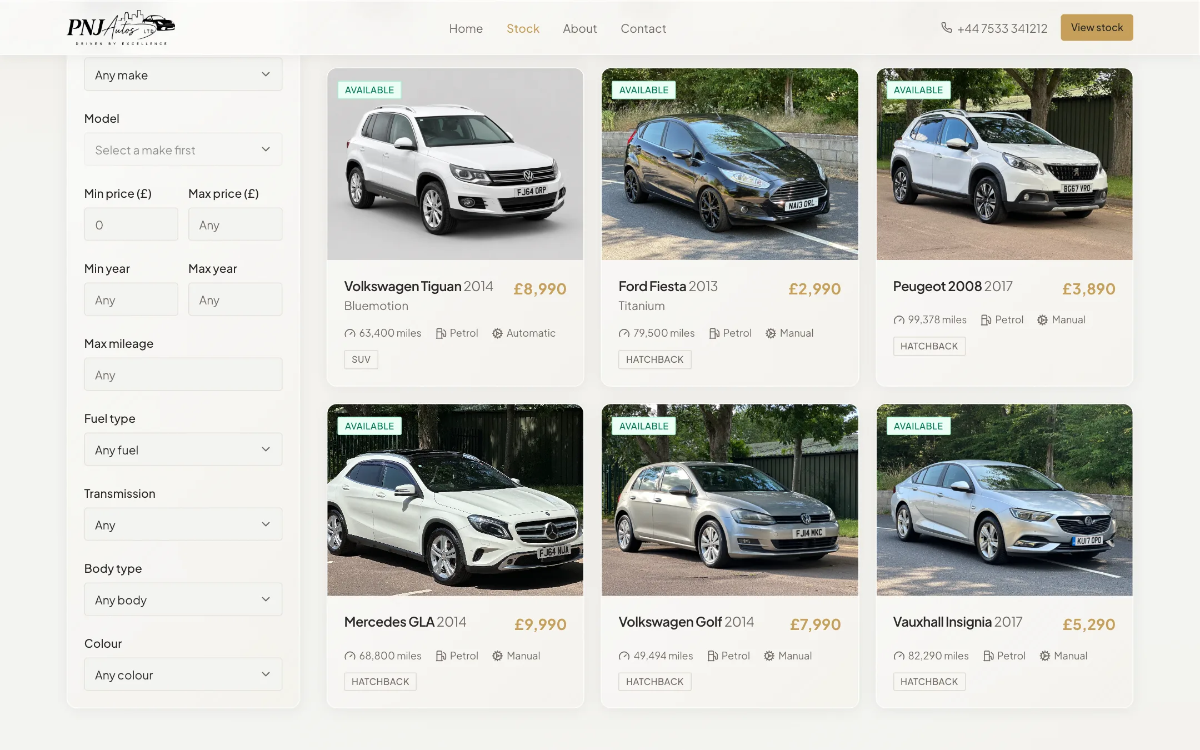
Task: Click the AVAILABLE badge on Mercedes GLA
Action: [x=369, y=426]
